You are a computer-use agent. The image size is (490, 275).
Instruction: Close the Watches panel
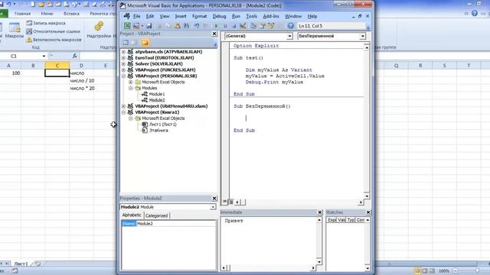click(x=367, y=212)
